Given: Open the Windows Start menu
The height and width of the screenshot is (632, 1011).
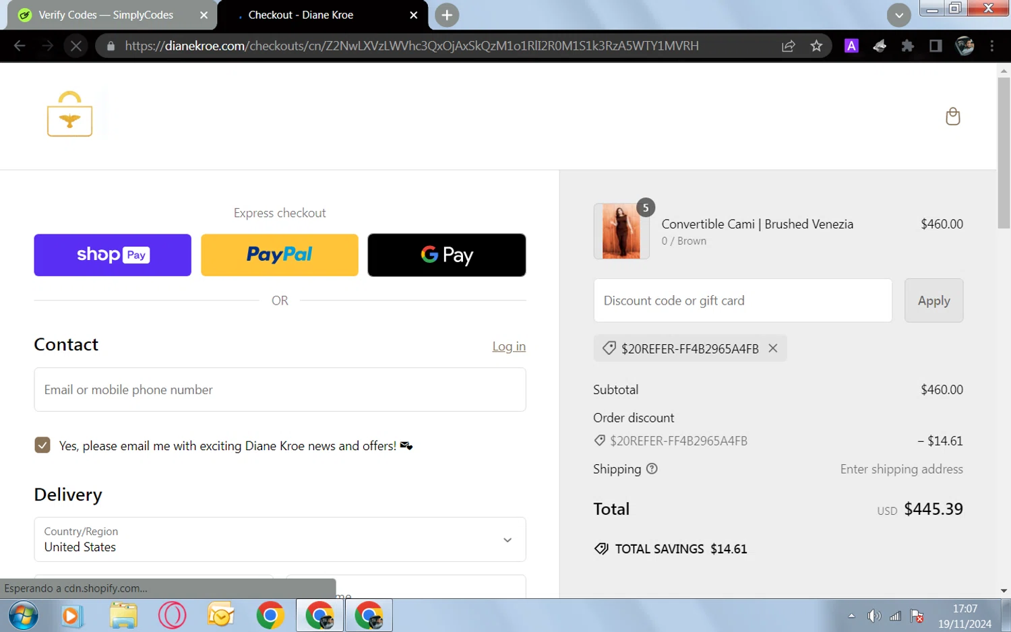Looking at the screenshot, I should 24,616.
